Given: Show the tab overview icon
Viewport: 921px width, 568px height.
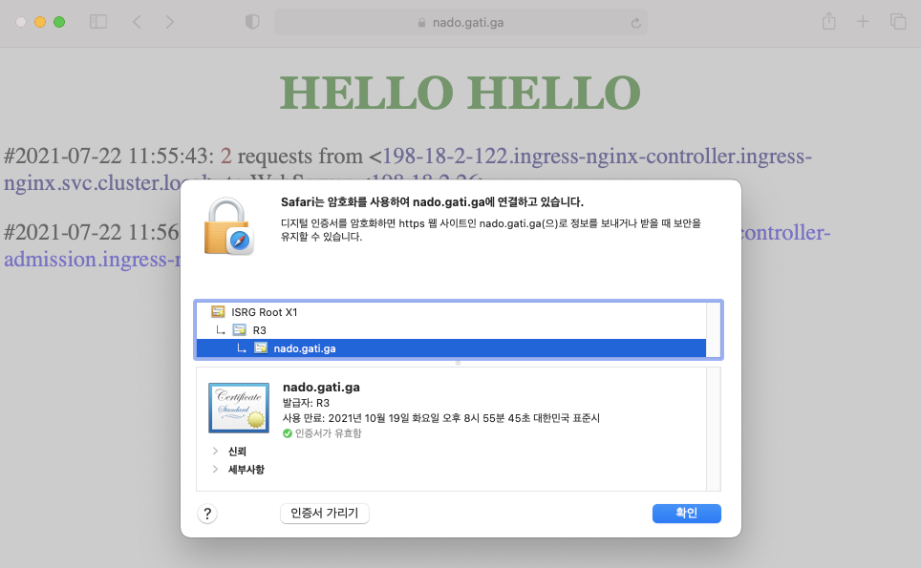Looking at the screenshot, I should click(x=898, y=22).
